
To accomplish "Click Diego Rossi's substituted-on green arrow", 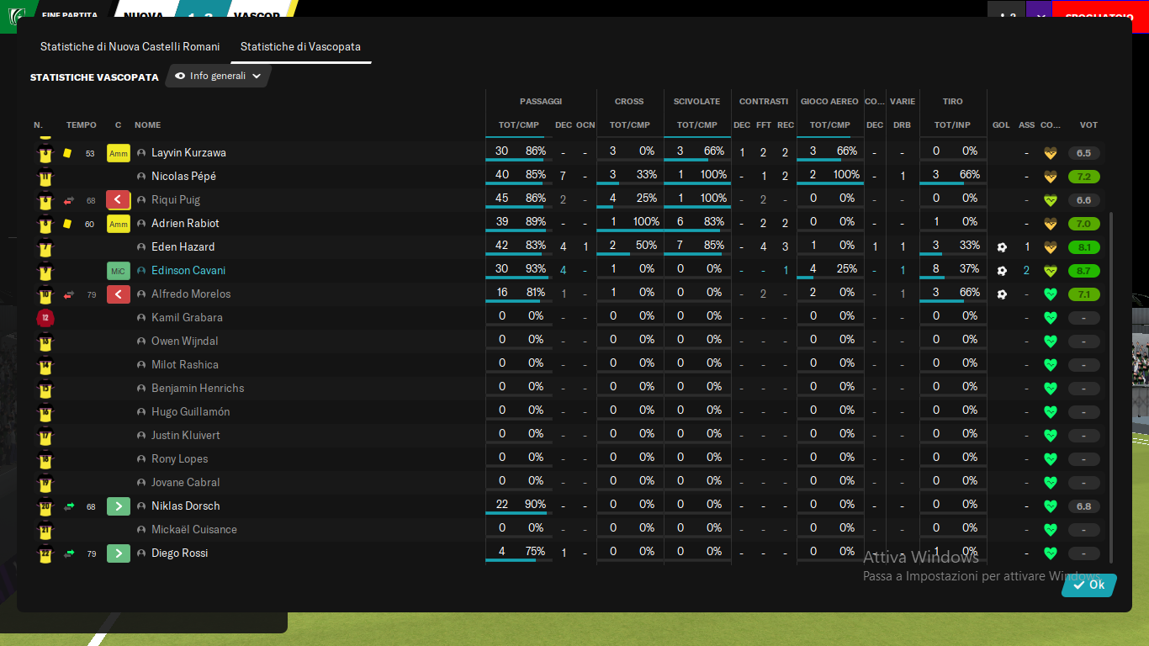I will pyautogui.click(x=69, y=553).
